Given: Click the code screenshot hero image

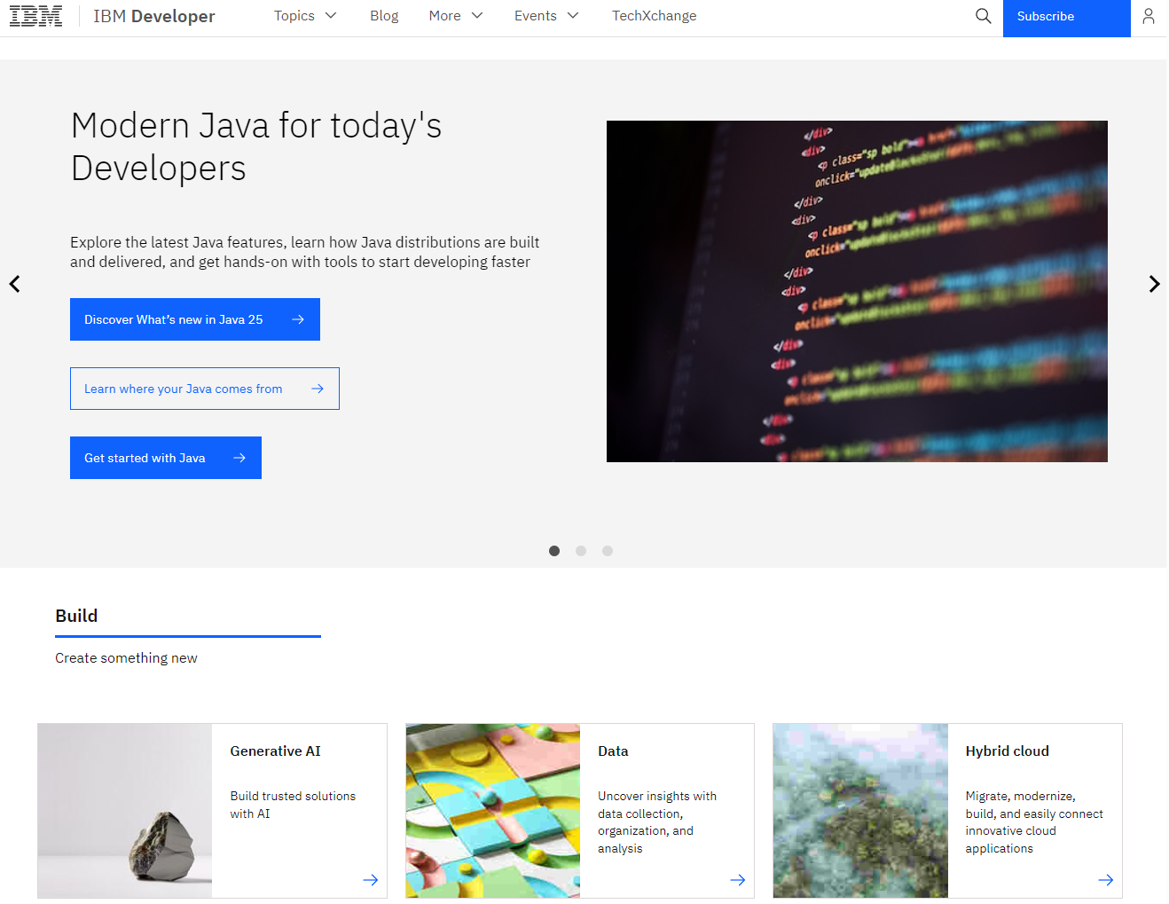Looking at the screenshot, I should click(x=857, y=291).
